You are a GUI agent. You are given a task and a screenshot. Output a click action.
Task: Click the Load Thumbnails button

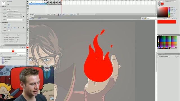pyautogui.click(x=163, y=57)
